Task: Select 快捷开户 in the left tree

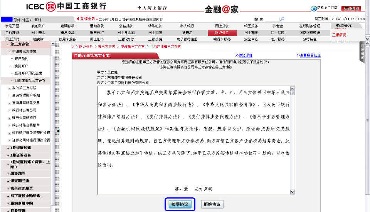Action: 21,66
